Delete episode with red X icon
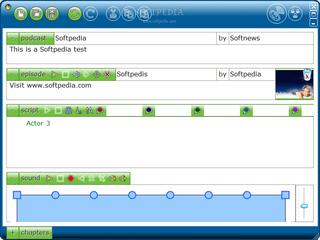Image resolution: width=320 pixels, height=240 pixels. 107,74
